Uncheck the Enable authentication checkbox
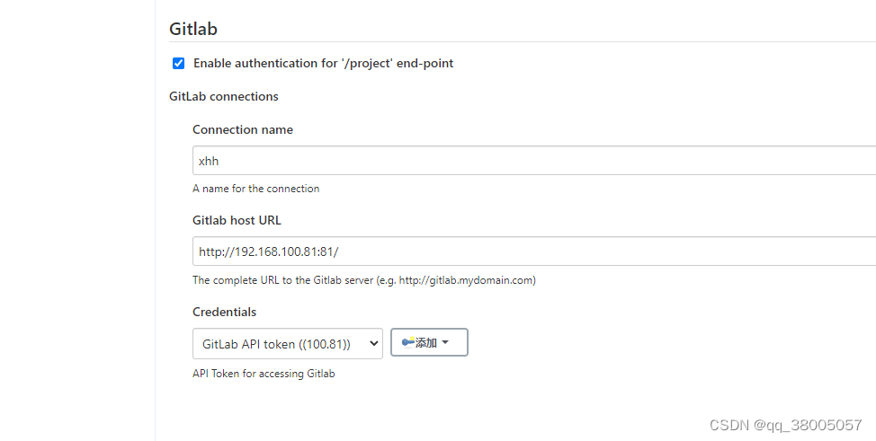 (x=179, y=64)
